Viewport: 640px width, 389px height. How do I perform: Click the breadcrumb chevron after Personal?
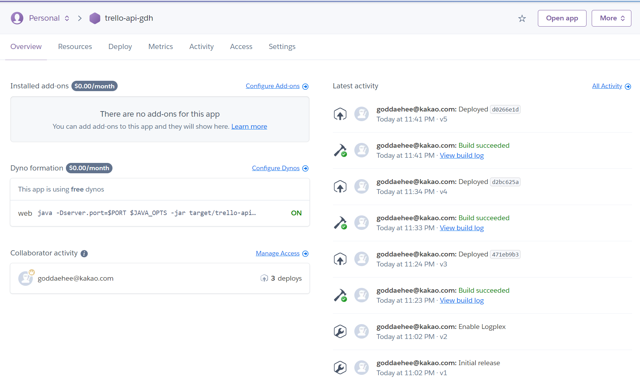80,18
